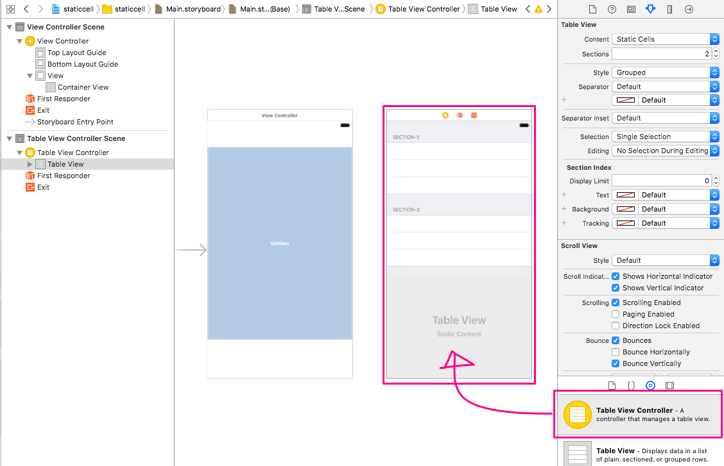Show the File inspector
Image resolution: width=724 pixels, height=466 pixels.
[x=593, y=9]
